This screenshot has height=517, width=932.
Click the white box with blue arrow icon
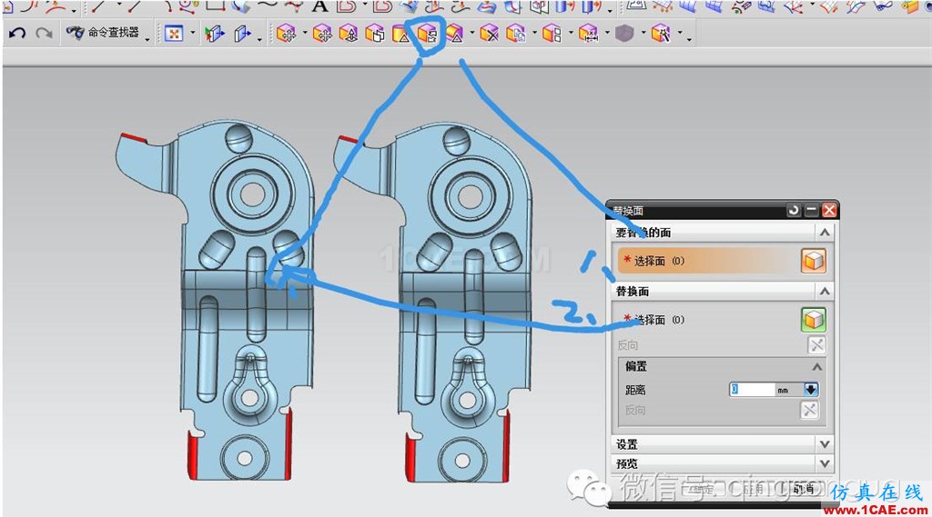point(242,34)
